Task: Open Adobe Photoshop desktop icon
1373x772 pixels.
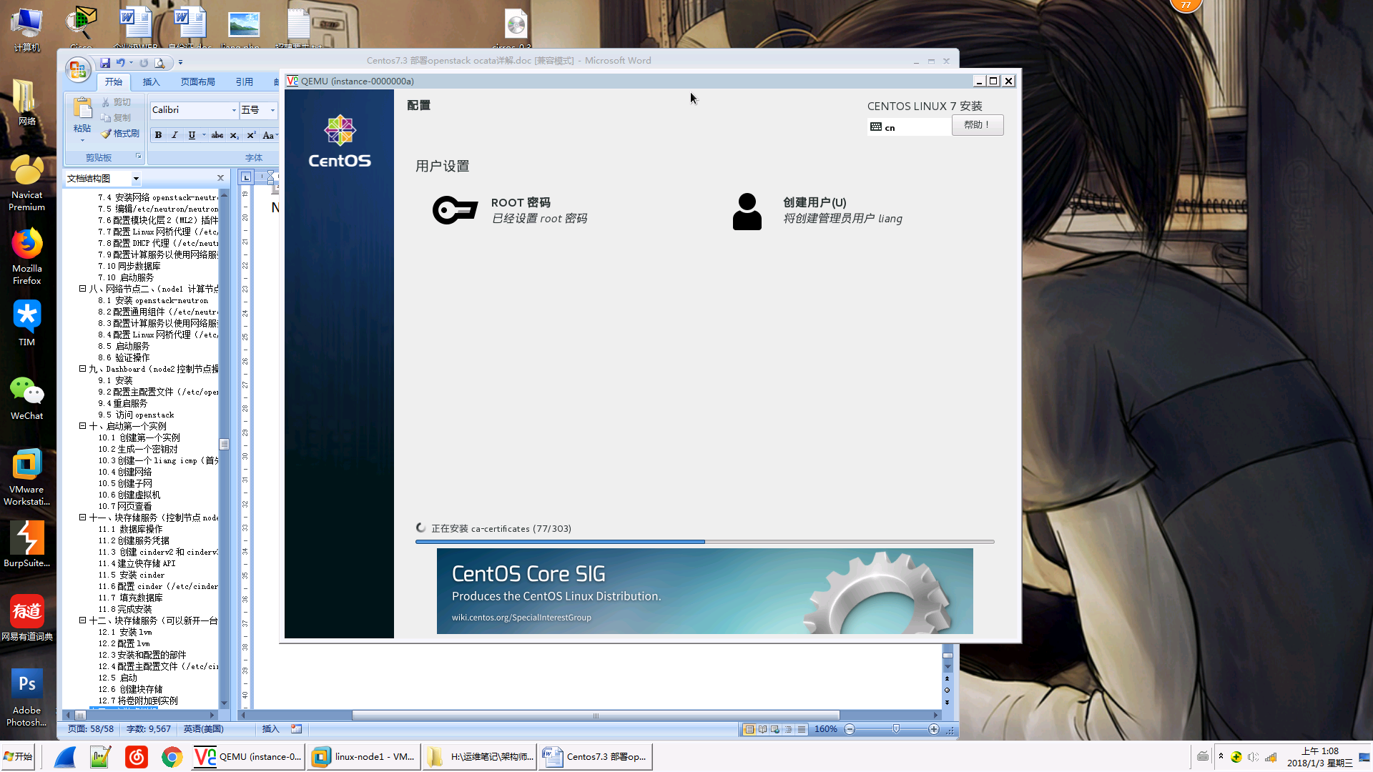Action: pyautogui.click(x=27, y=698)
